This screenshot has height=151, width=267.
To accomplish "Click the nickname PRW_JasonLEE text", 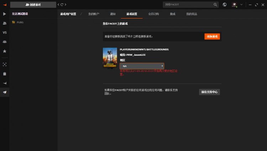I will (x=136, y=55).
